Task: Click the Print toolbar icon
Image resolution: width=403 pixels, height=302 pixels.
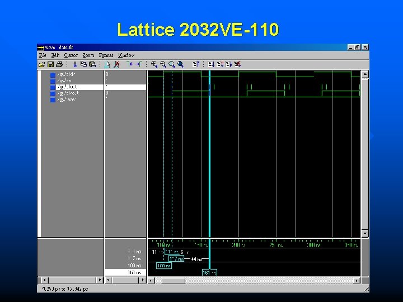Action: coord(59,64)
